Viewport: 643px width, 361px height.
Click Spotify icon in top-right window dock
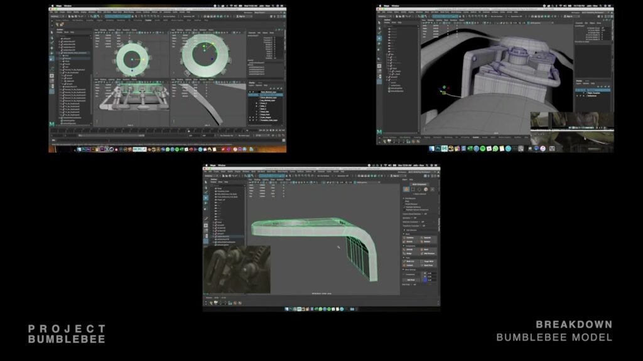[x=483, y=148]
